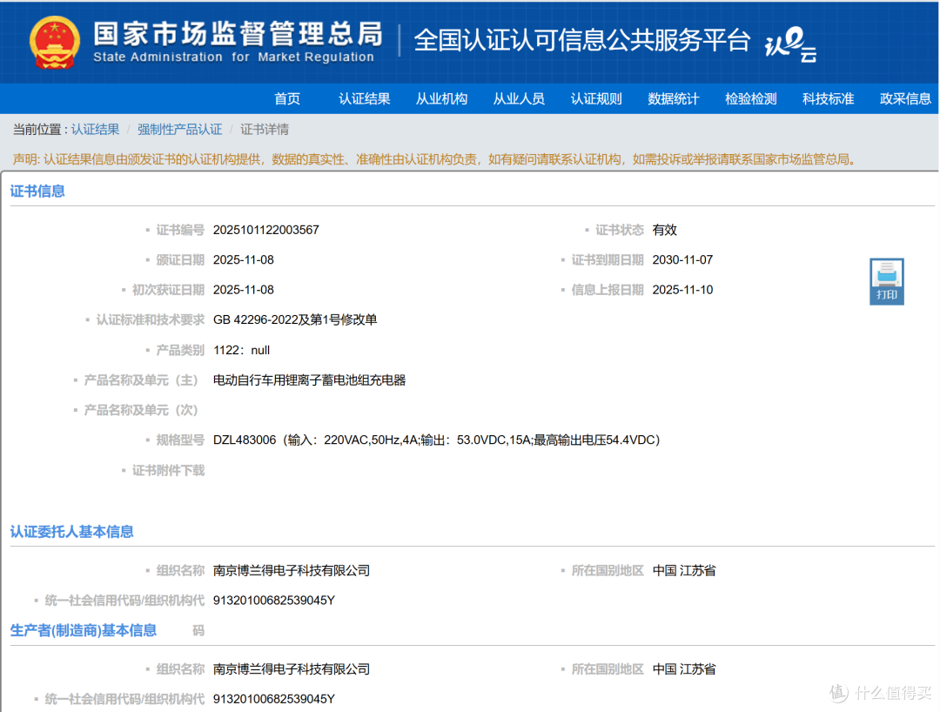Viewport: 940px width, 712px height.
Task: Go to the 检验检测 menu item
Action: pos(751,99)
